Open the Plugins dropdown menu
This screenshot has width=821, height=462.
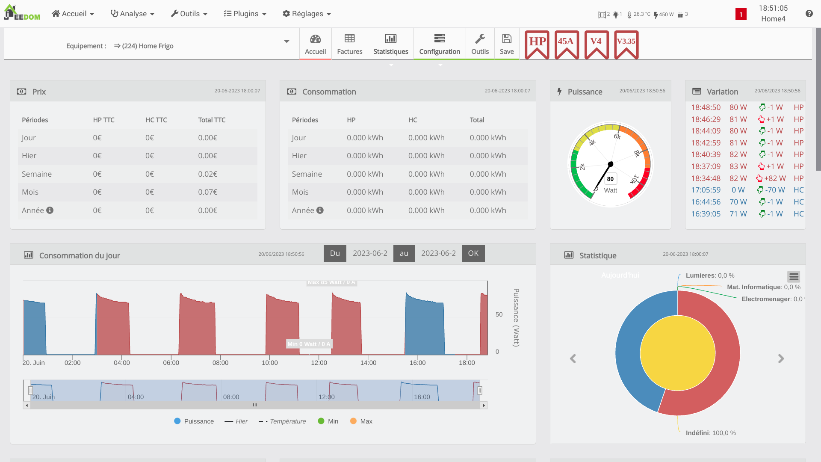coord(245,14)
